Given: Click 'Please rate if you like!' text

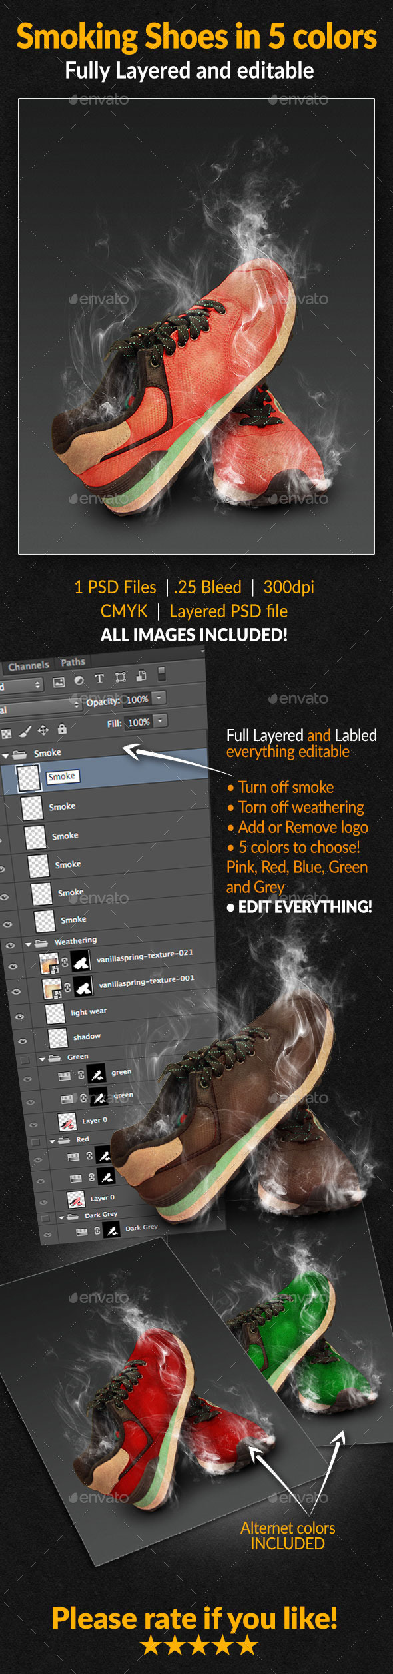Looking at the screenshot, I should click(x=195, y=1619).
